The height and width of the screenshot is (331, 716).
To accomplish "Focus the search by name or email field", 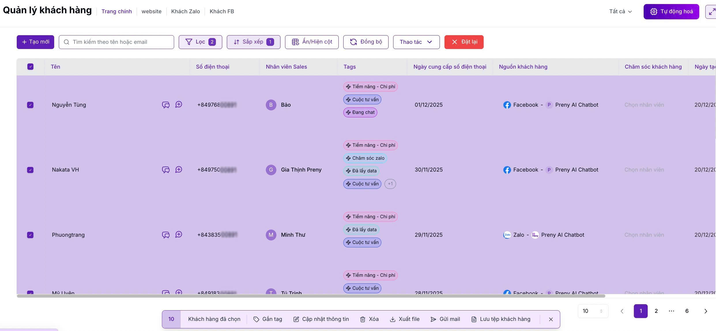I will [116, 42].
